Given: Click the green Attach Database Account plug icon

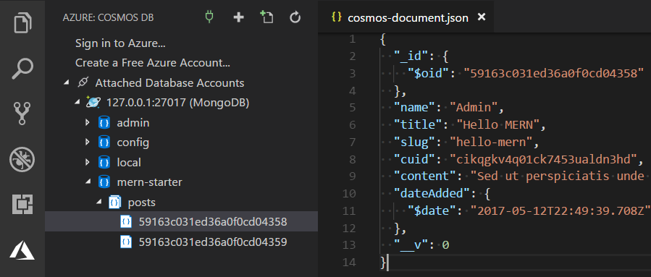Looking at the screenshot, I should pyautogui.click(x=210, y=17).
